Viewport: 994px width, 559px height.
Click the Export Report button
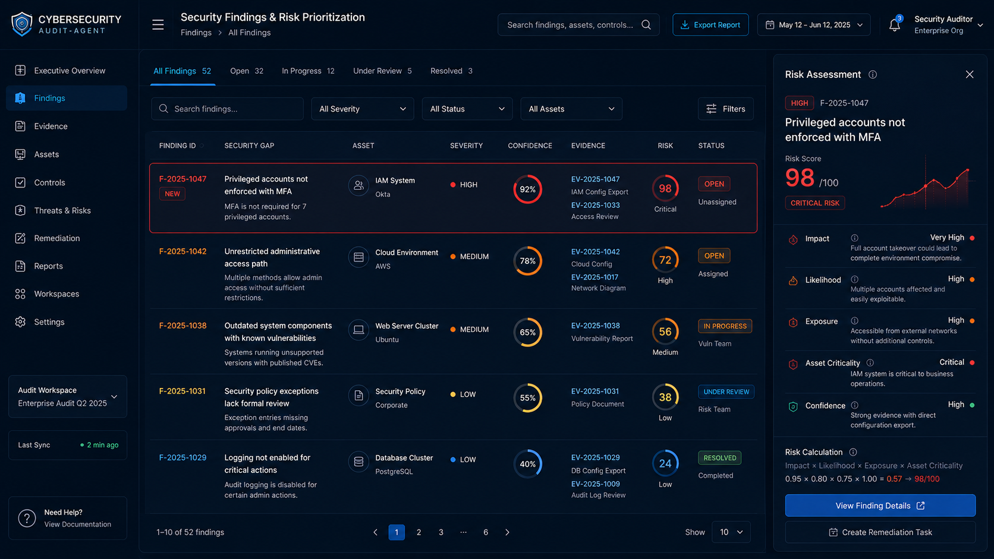pos(710,25)
